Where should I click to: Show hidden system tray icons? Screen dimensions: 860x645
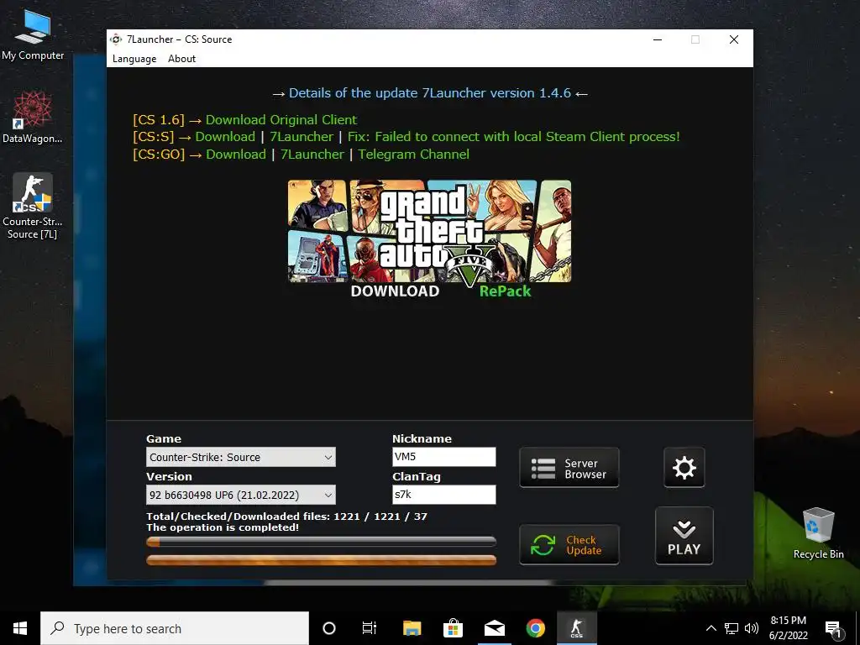(x=711, y=628)
